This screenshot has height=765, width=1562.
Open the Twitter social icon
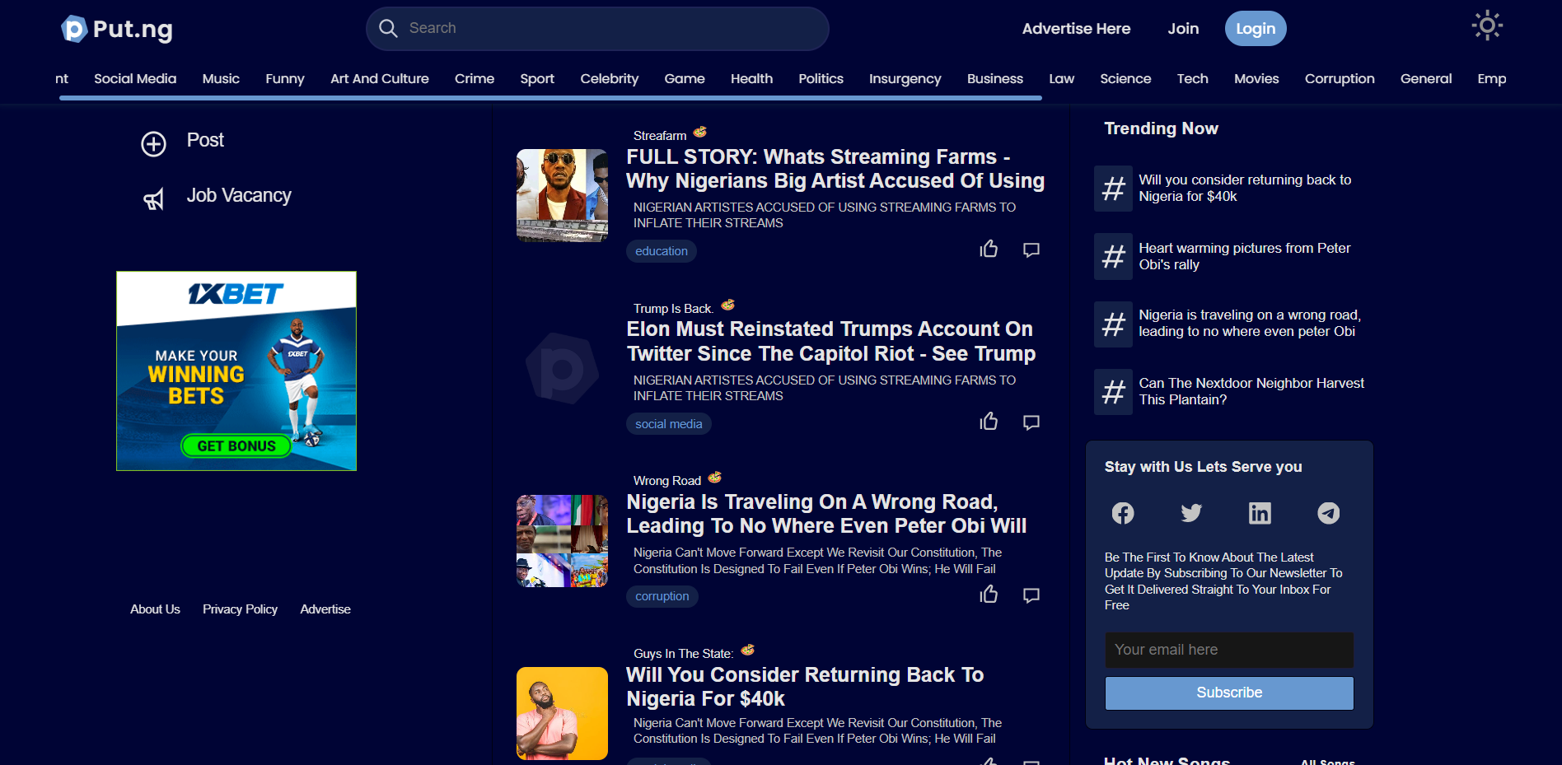click(1191, 513)
